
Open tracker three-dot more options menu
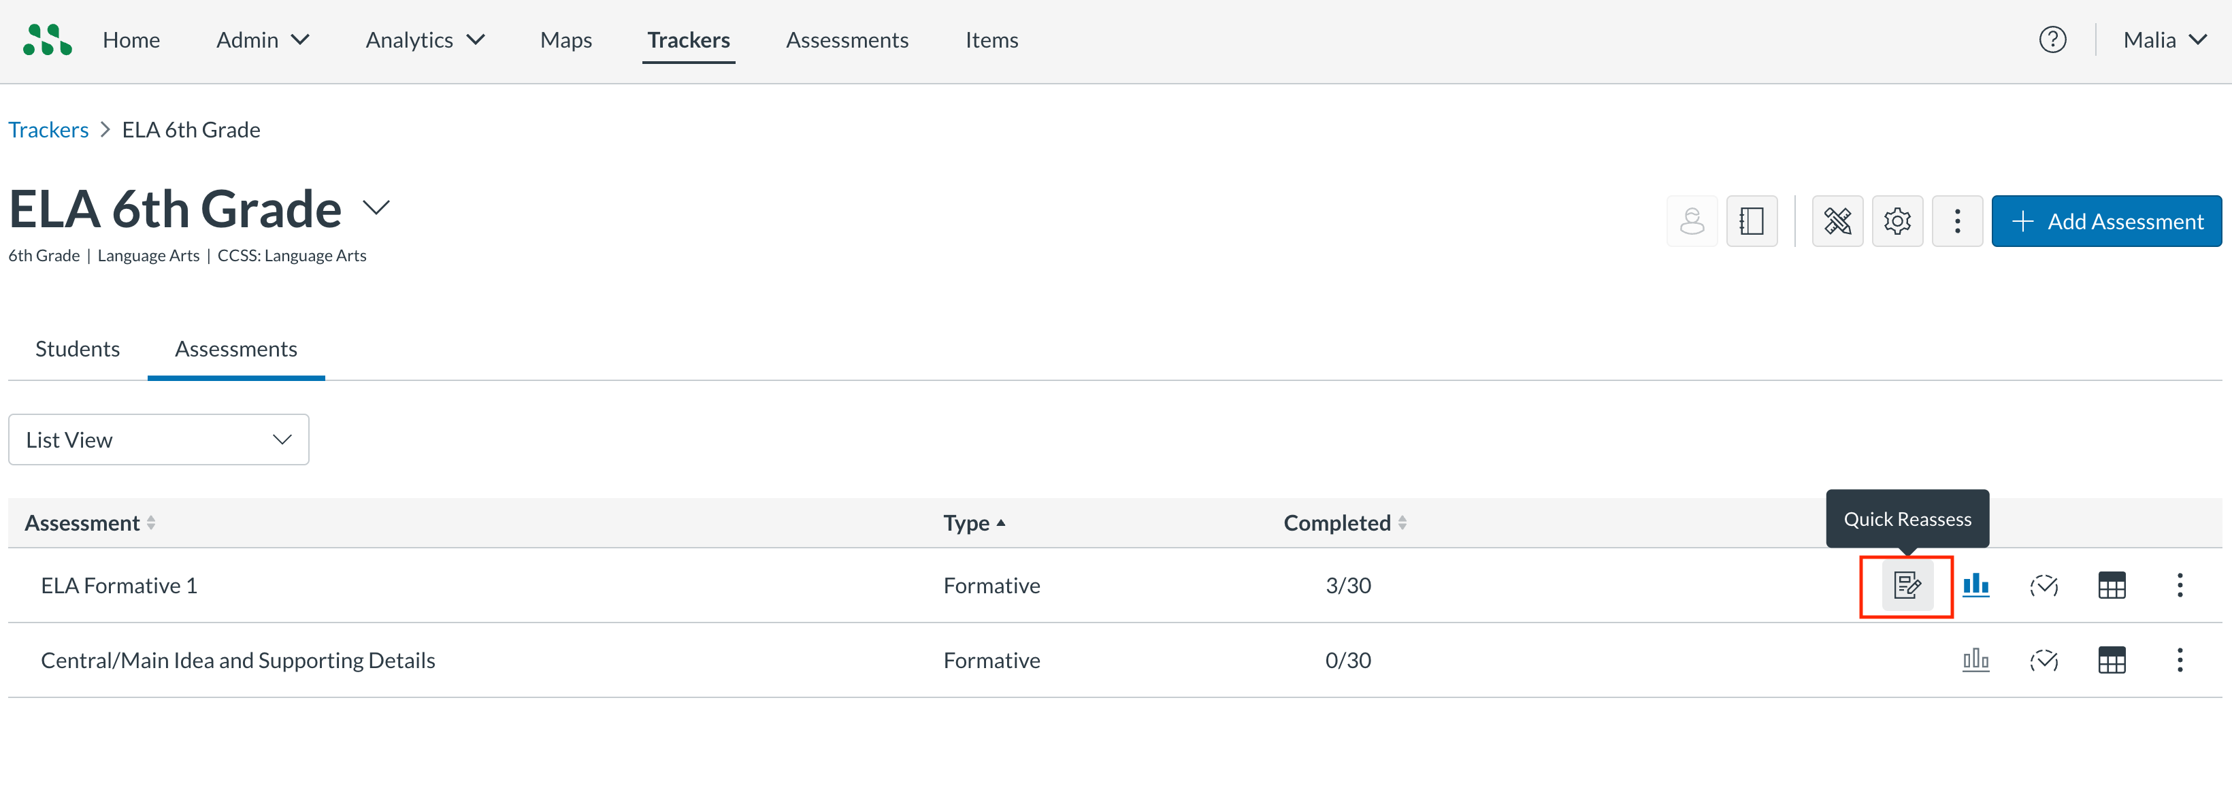pyautogui.click(x=1956, y=221)
